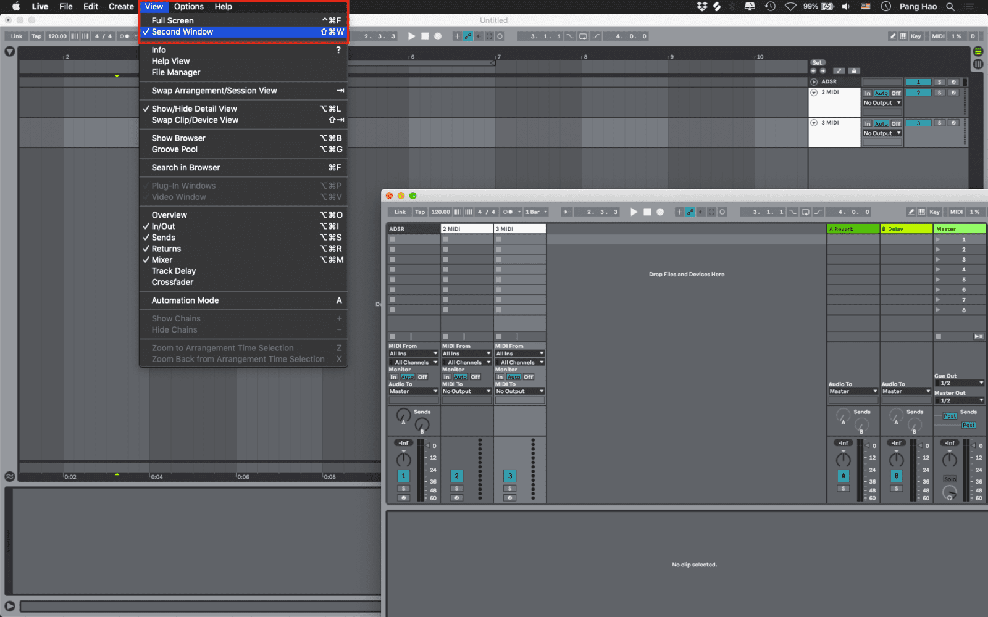The image size is (988, 617).
Task: Toggle automation arm icon in second window
Action: (x=690, y=212)
